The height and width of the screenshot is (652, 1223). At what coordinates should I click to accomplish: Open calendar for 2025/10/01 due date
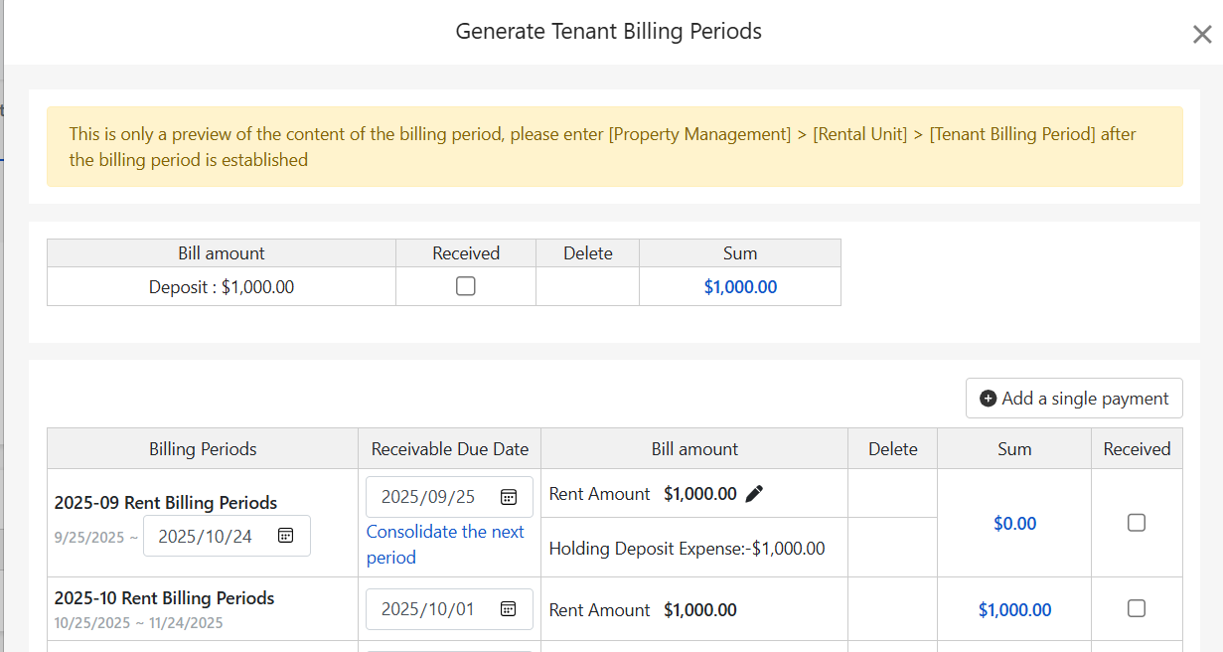(x=508, y=609)
